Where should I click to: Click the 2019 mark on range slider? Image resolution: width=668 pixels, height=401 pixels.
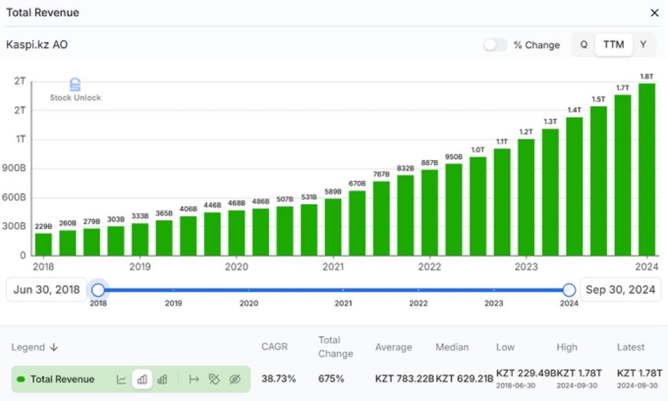click(x=173, y=290)
